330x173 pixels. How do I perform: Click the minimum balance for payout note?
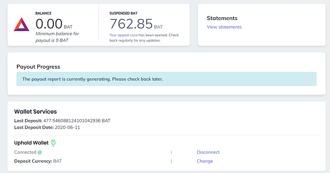tap(57, 37)
